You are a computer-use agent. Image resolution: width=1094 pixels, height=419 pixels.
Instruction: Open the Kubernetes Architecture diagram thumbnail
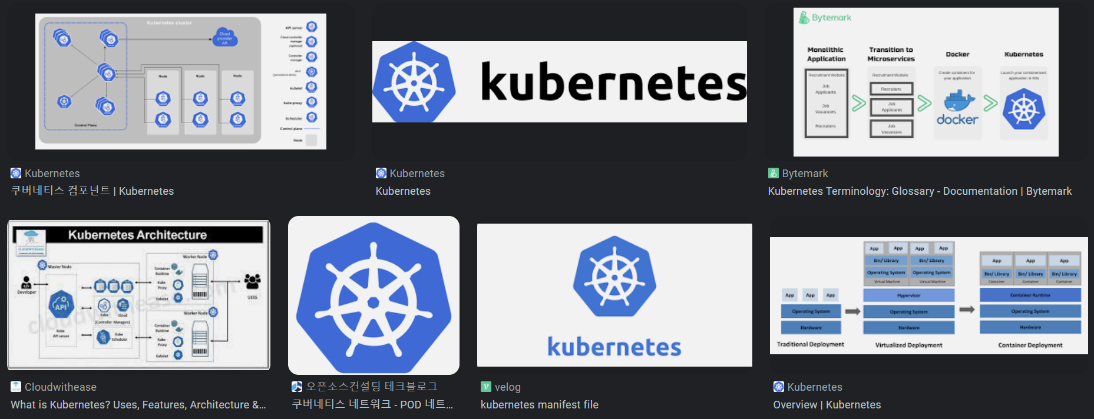(x=138, y=295)
